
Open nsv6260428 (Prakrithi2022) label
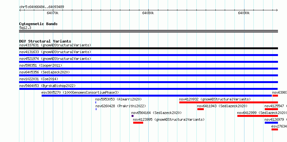point(121,106)
